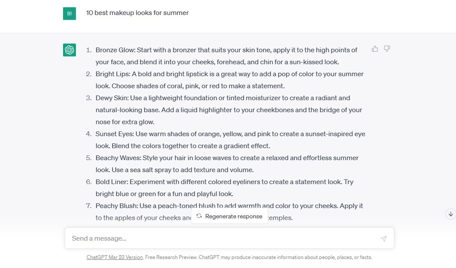This screenshot has width=456, height=268.
Task: Click the Bold Liner list item
Action: pos(224,188)
